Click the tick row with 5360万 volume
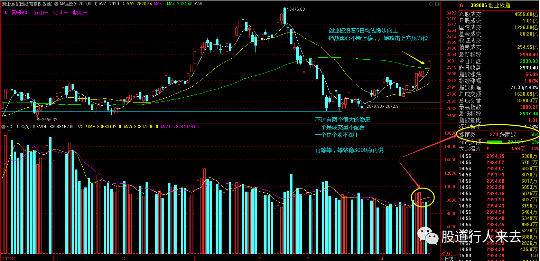This screenshot has height=261, width=540. (x=499, y=156)
